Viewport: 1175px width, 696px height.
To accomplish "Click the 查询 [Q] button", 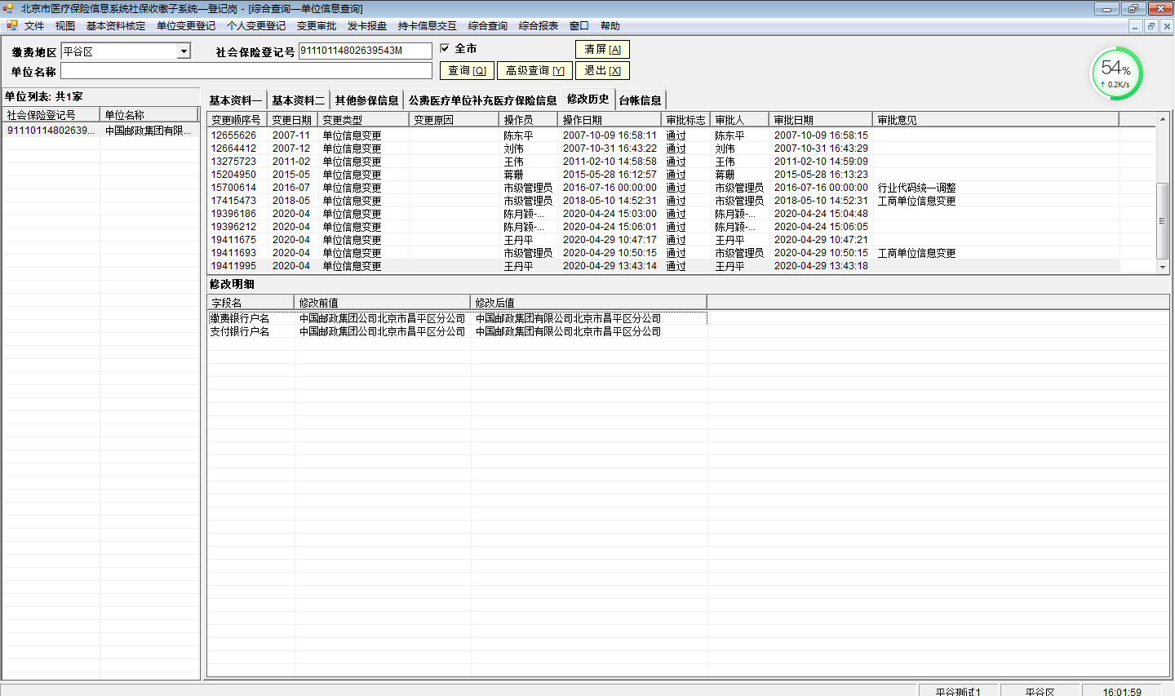I will click(467, 71).
